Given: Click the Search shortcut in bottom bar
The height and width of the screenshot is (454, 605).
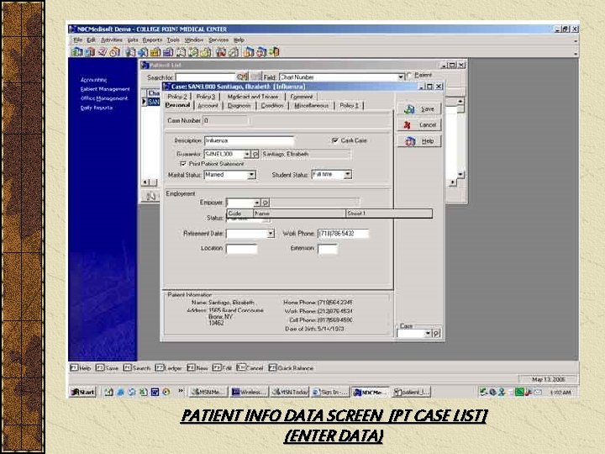Looking at the screenshot, I should coord(137,368).
